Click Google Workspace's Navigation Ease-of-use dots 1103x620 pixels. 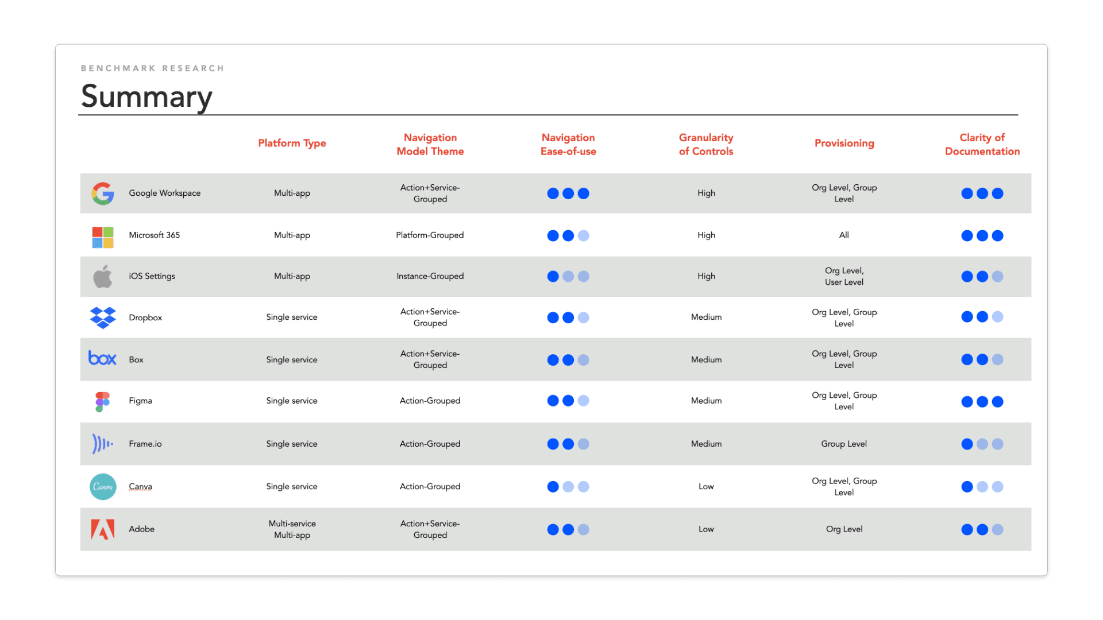coord(568,193)
